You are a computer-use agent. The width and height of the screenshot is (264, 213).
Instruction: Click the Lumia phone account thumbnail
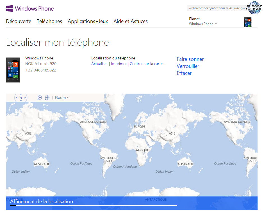point(247,22)
